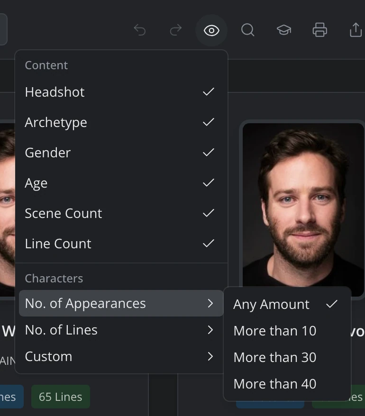Click the 65 Lines green badge
Screen dimensions: 365x416
coord(61,397)
